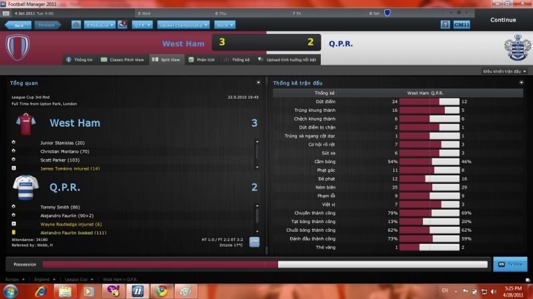Viewport: 533px width, 299px height.
Task: Open Yahoo Messenger from the taskbar
Action: [113, 292]
